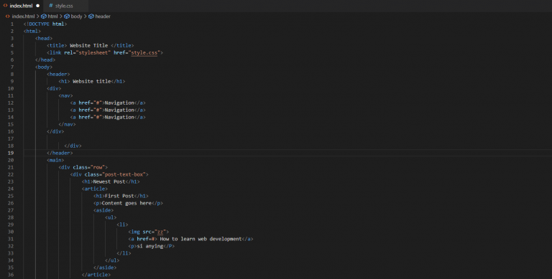552x279 pixels.
Task: Click the opening <ul> tag
Action: [111, 217]
